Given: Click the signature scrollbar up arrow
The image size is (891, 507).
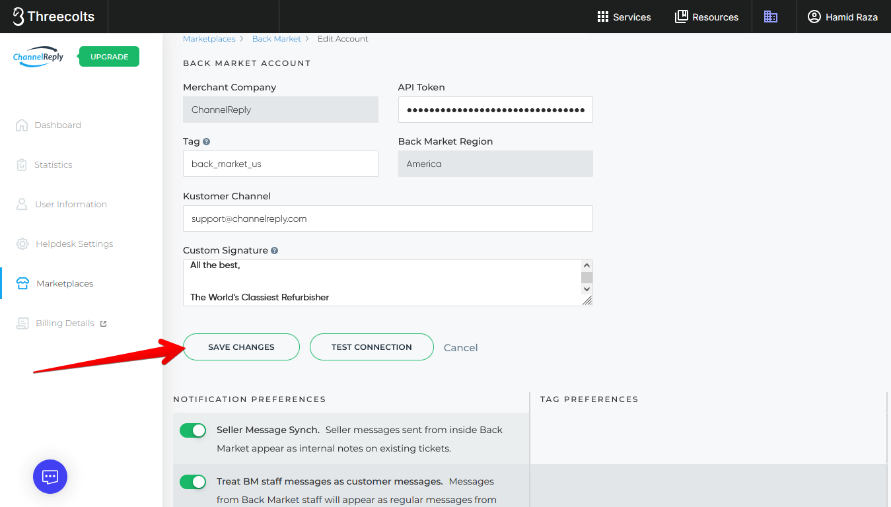Looking at the screenshot, I should pyautogui.click(x=587, y=265).
